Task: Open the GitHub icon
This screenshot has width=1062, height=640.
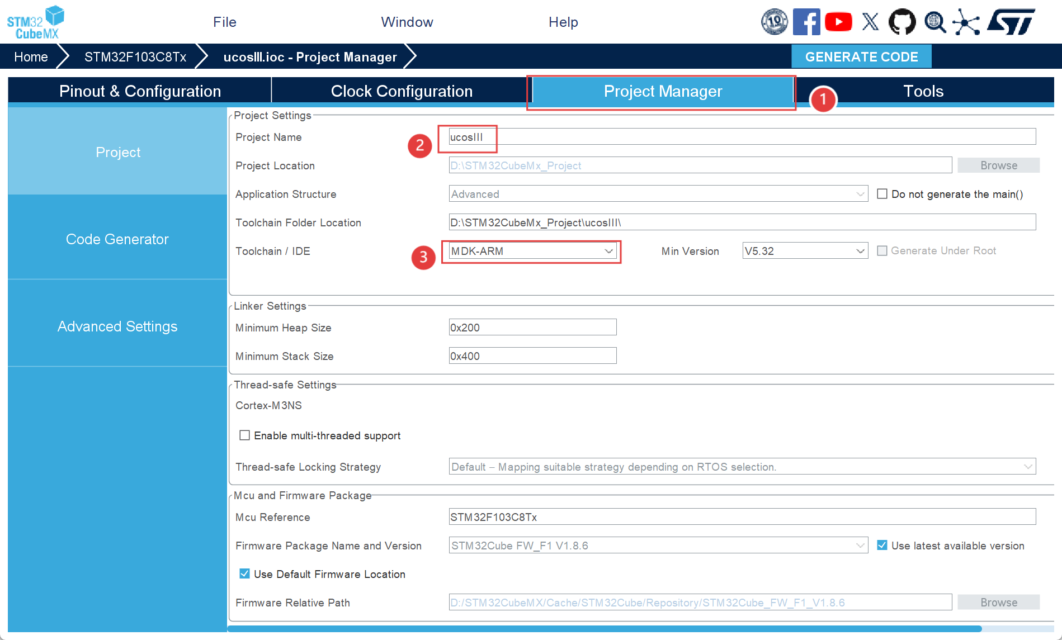Action: [x=902, y=22]
